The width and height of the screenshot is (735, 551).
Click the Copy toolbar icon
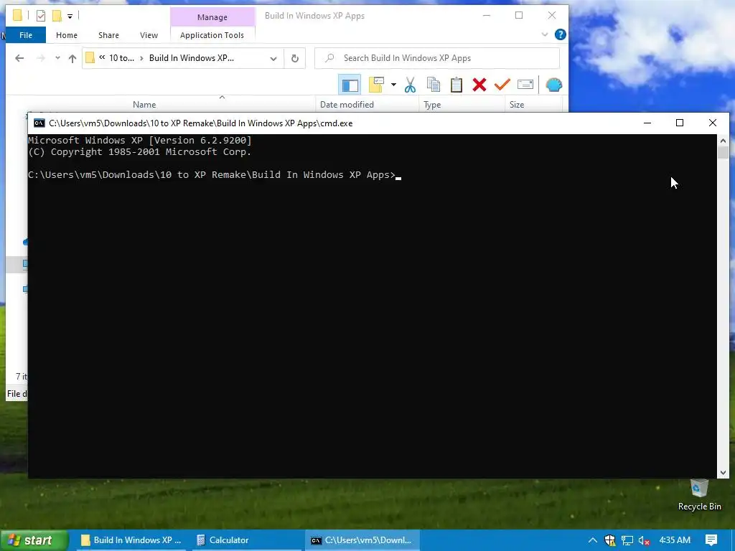point(433,85)
